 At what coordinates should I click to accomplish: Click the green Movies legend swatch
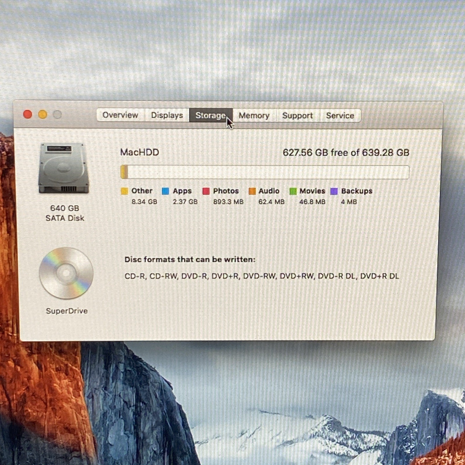293,191
